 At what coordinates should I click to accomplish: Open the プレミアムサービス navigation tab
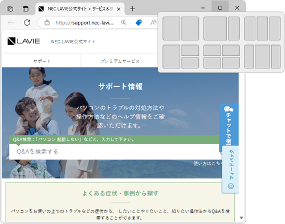click(120, 61)
